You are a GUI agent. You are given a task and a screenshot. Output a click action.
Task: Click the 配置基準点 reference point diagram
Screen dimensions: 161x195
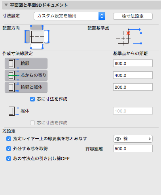[x=129, y=36]
